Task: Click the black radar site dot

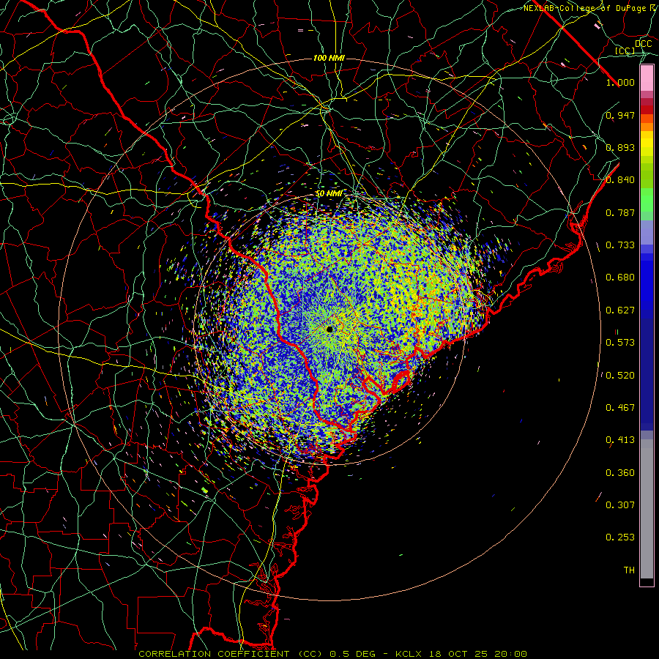Action: pos(329,329)
